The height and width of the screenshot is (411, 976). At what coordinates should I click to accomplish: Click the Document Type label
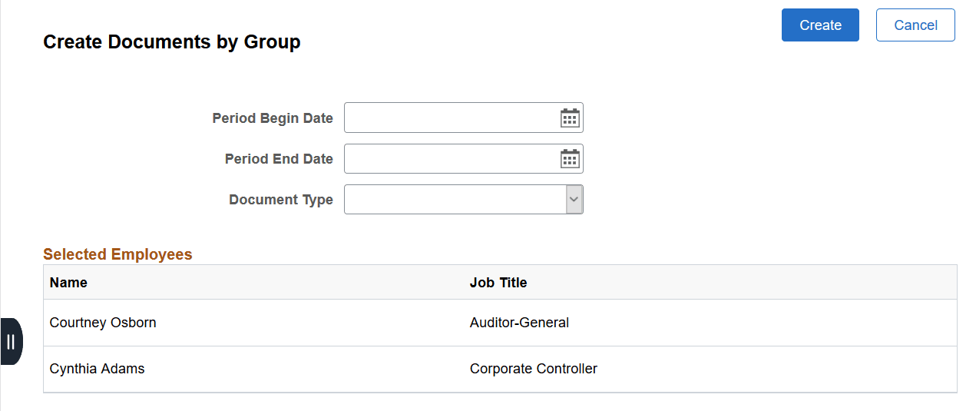coord(281,200)
